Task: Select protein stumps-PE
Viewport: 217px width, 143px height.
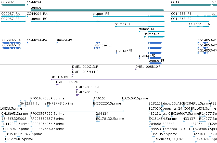Action: pos(128,48)
